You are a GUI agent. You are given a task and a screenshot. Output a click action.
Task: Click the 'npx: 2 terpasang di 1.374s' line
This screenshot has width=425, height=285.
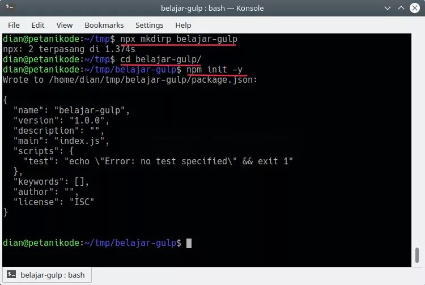tap(69, 49)
